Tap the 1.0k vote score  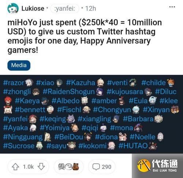coord(28,167)
